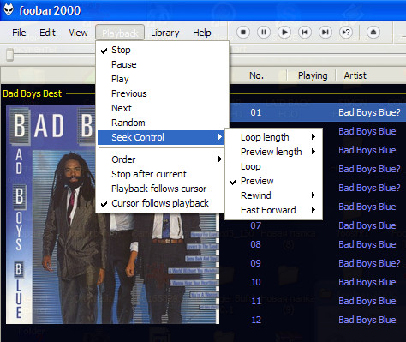Toggle Cursor follows playback option
This screenshot has width=406, height=342.
161,203
